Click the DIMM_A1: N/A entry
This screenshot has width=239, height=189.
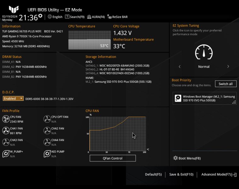[11, 62]
